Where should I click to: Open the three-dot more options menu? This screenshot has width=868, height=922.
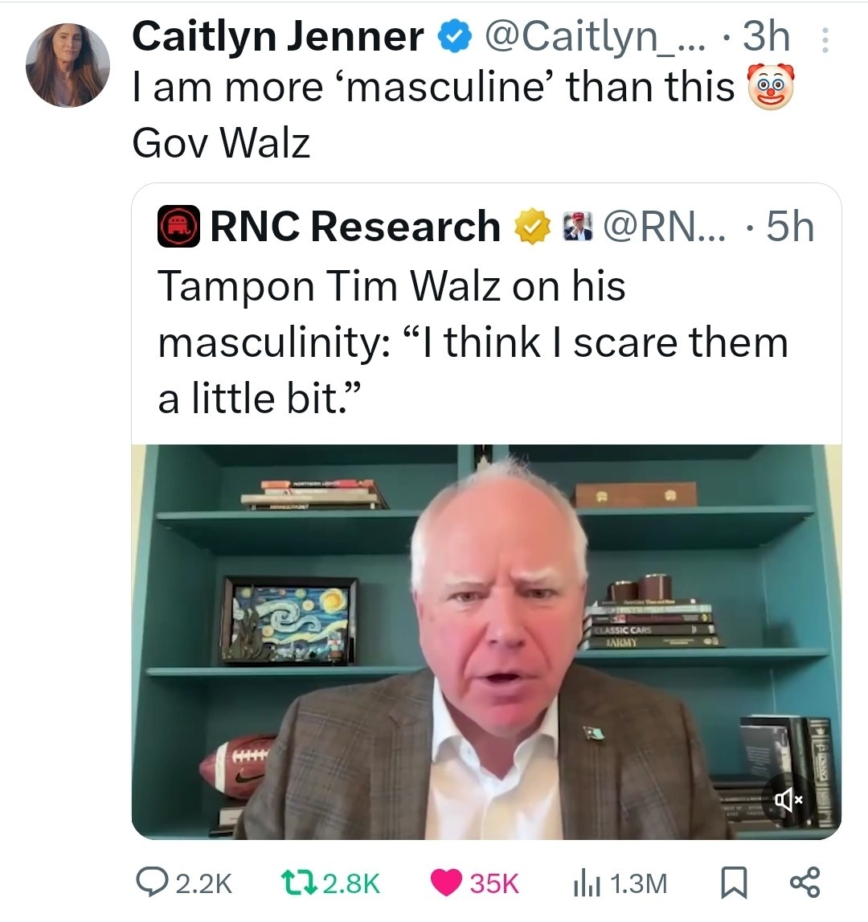tap(825, 40)
